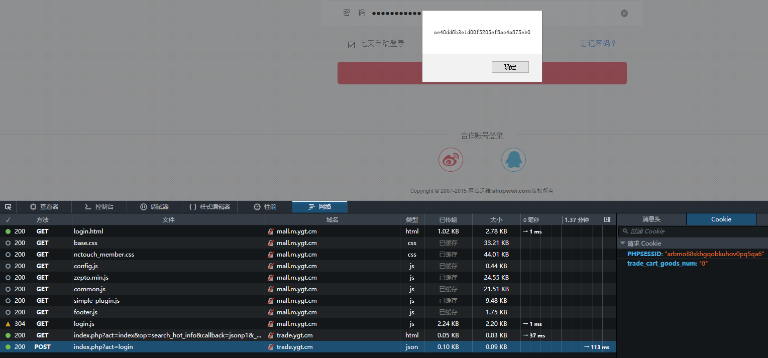Open the 忘记密码？ link

(599, 44)
